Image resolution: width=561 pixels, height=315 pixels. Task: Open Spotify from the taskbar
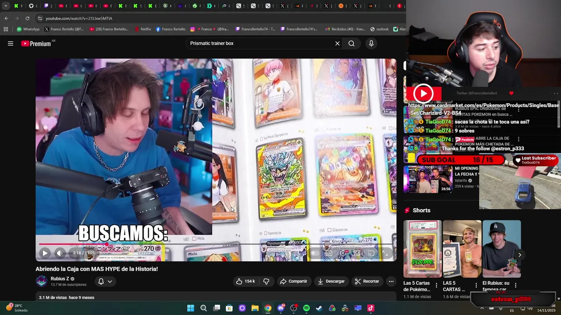click(x=306, y=308)
